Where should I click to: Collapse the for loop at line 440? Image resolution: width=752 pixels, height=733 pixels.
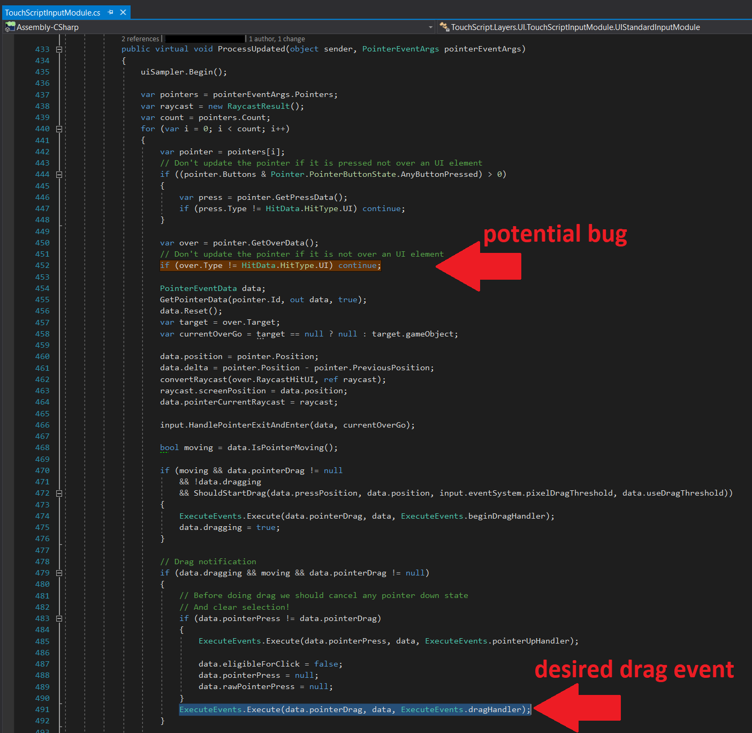59,129
